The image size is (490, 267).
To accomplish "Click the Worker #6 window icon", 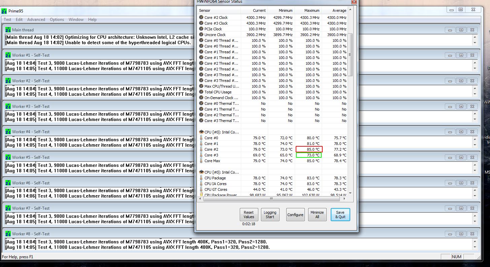I will tap(8, 183).
